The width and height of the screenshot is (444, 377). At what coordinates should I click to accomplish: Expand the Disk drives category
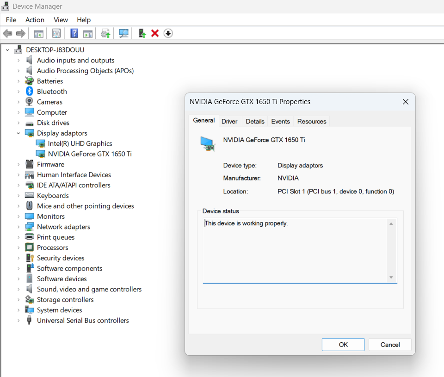18,123
